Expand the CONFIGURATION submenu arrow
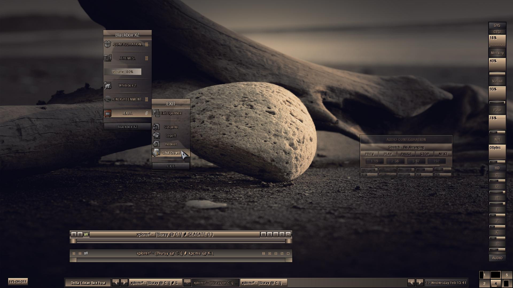This screenshot has height=288, width=513. pyautogui.click(x=146, y=44)
